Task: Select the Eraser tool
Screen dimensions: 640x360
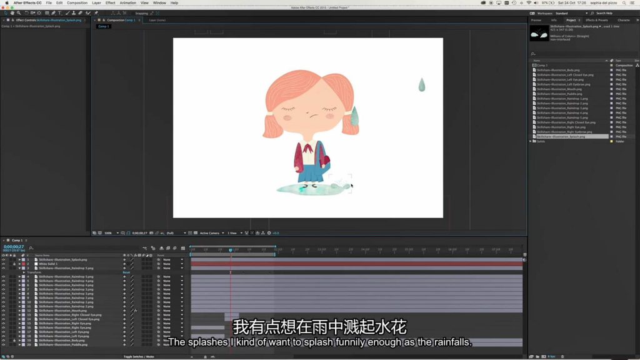Action: tap(81, 13)
